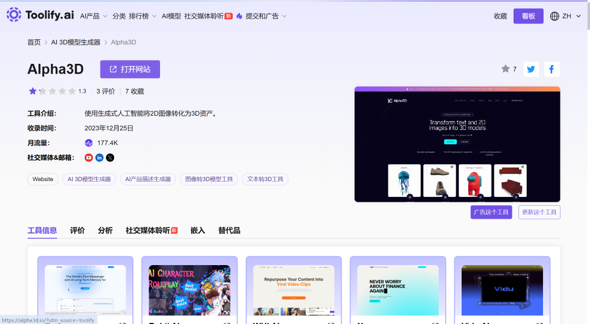Switch to the 嵌入 tab
Image resolution: width=590 pixels, height=324 pixels.
pyautogui.click(x=198, y=230)
